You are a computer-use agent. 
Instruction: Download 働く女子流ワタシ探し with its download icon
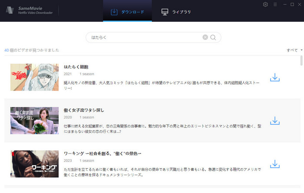tap(275, 121)
